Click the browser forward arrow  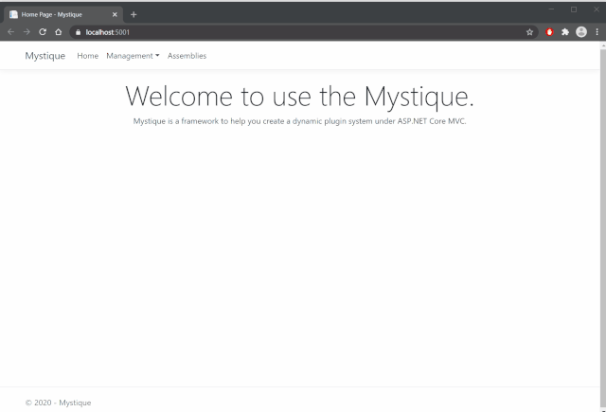(x=27, y=32)
